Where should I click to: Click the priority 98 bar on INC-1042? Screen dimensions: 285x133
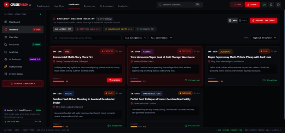tap(58, 81)
